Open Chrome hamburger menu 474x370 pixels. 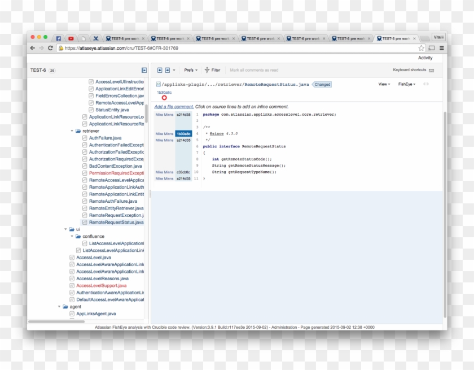point(442,48)
